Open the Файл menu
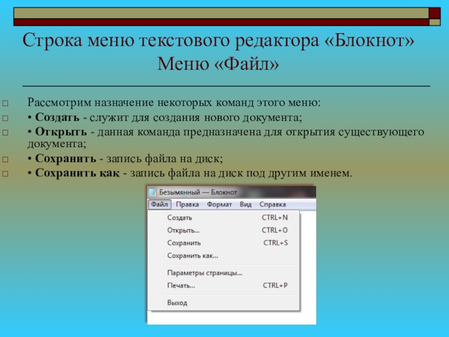Screen dimensions: 449x337 click(x=159, y=204)
